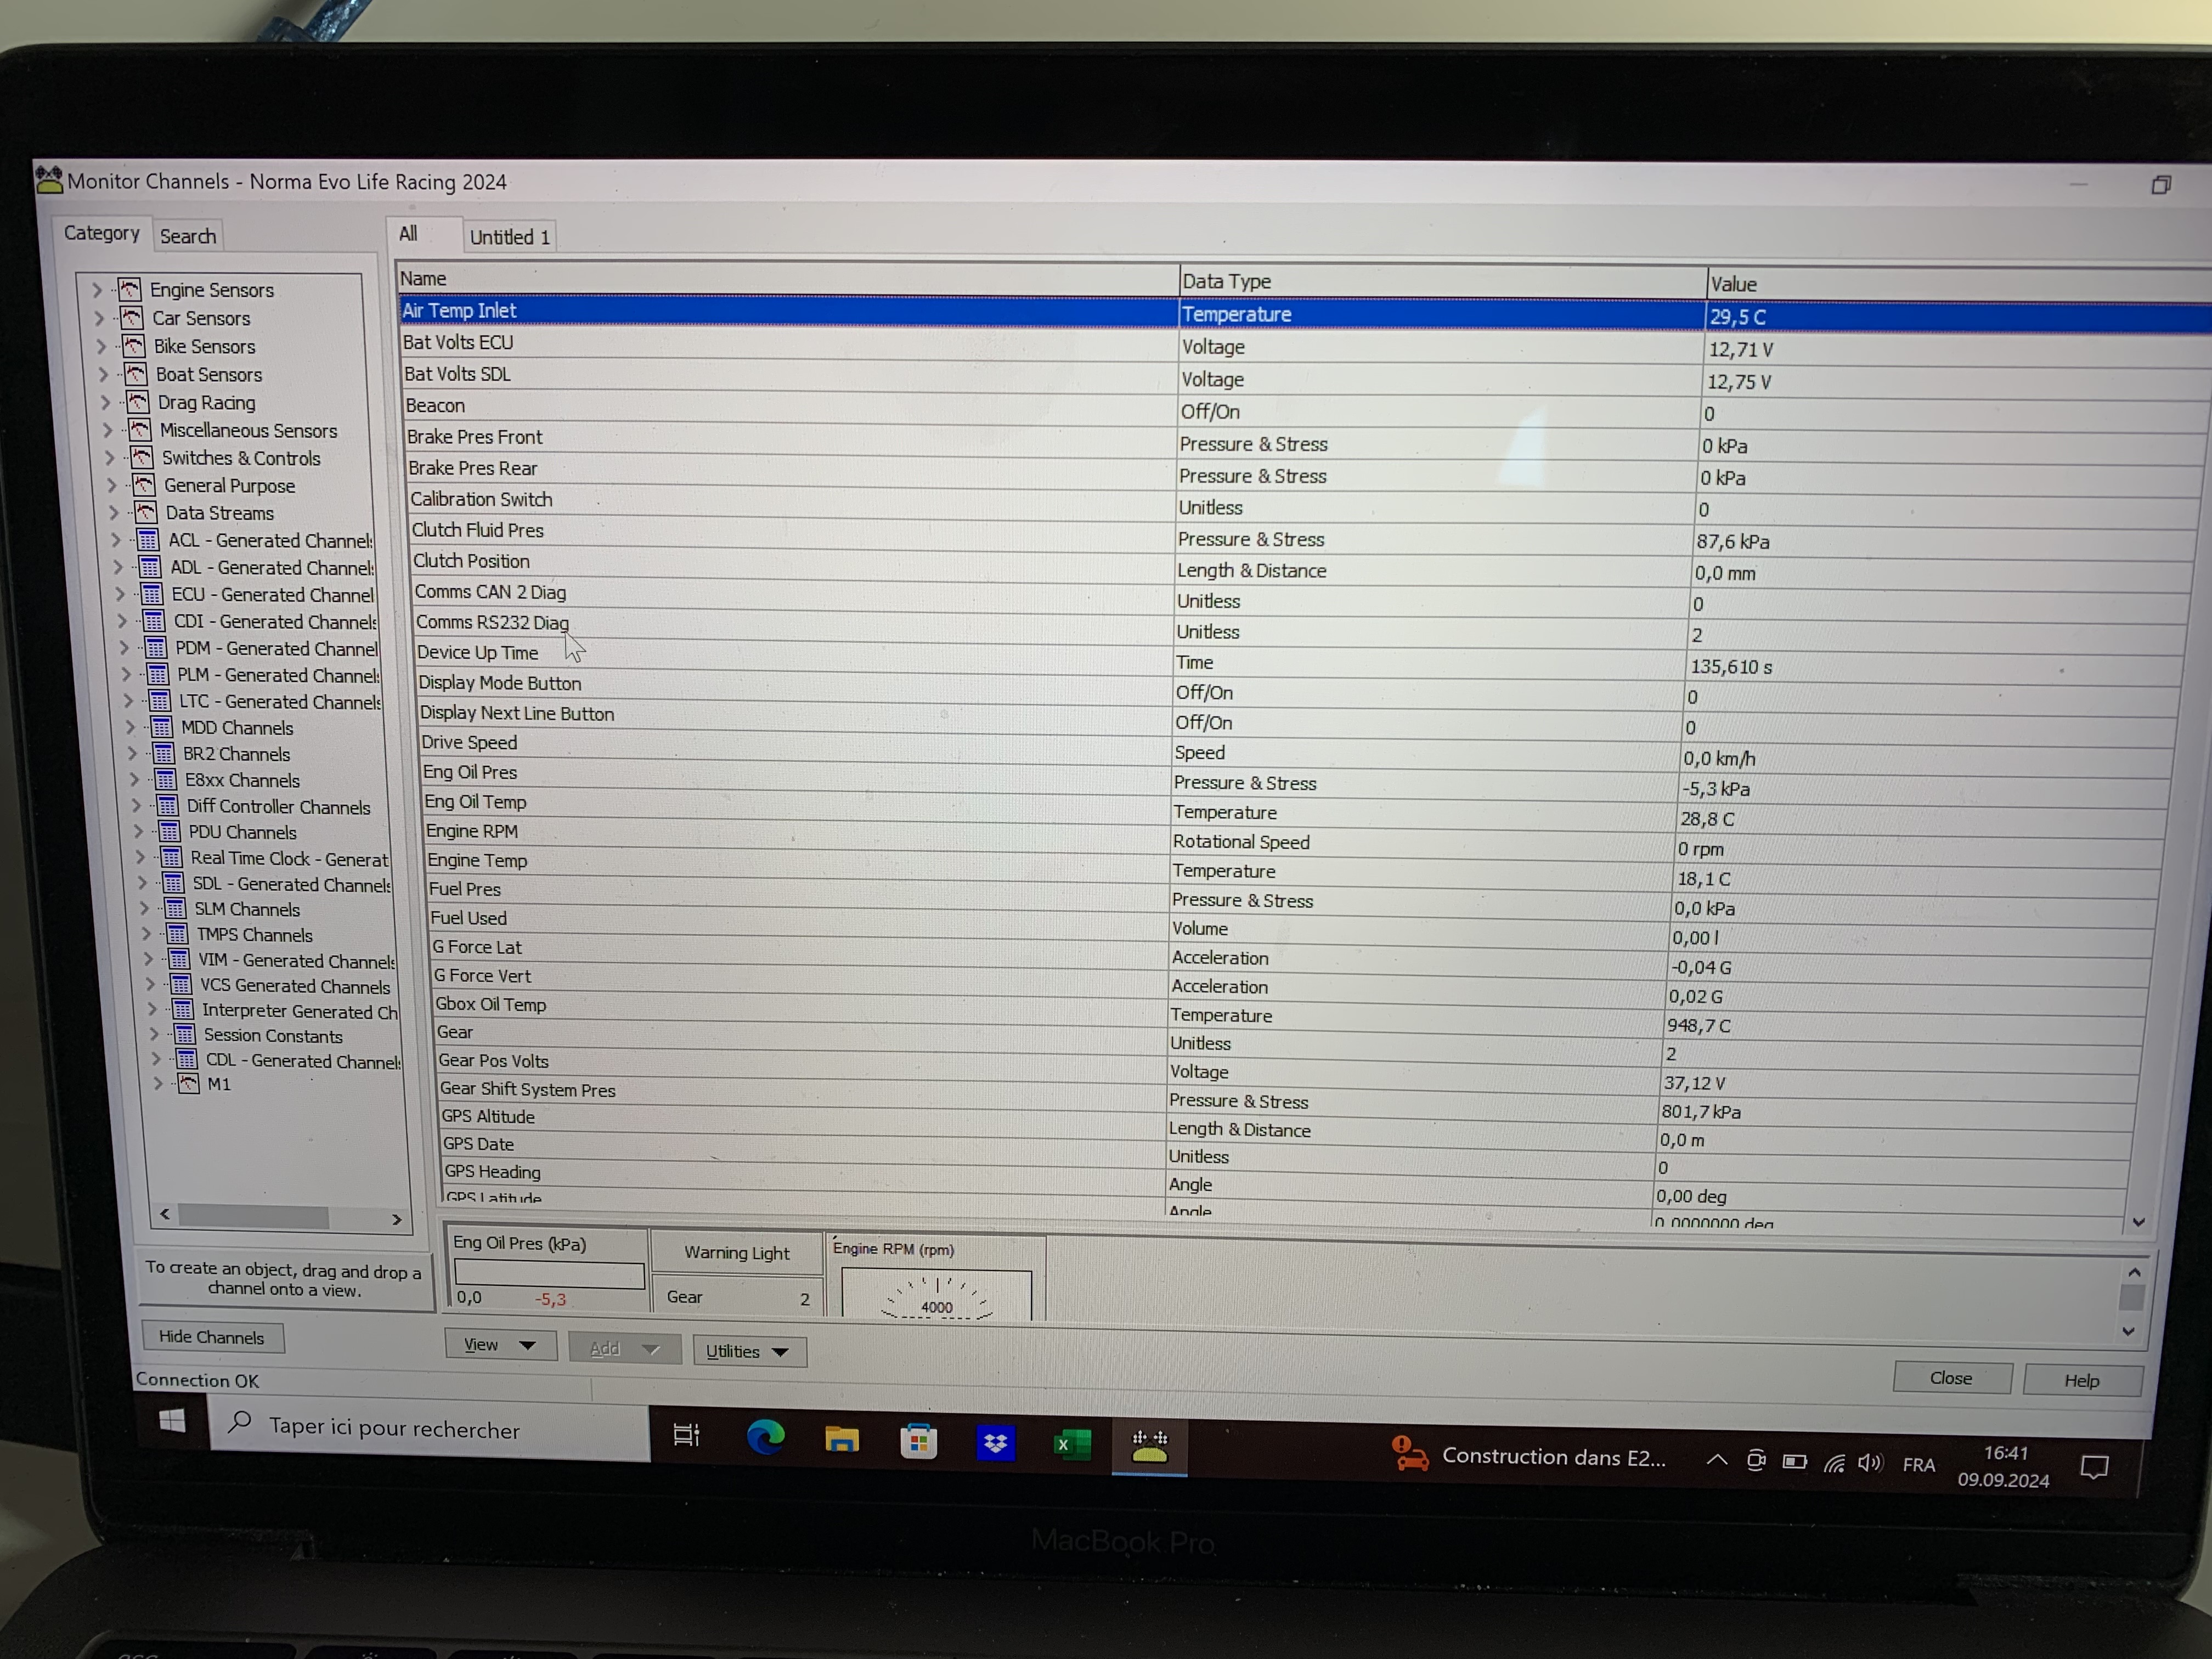
Task: Open the View dropdown button
Action: click(x=502, y=1345)
